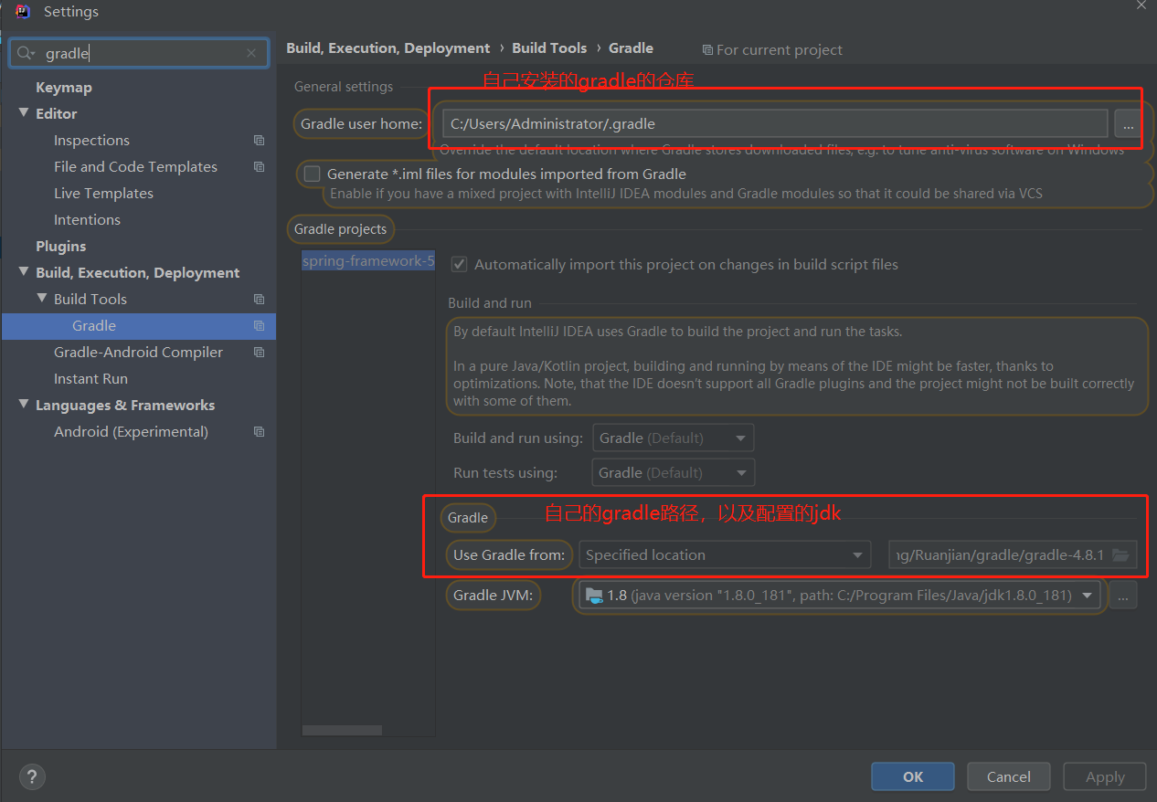Click the Gradle location path field
The height and width of the screenshot is (802, 1157).
coord(1013,555)
